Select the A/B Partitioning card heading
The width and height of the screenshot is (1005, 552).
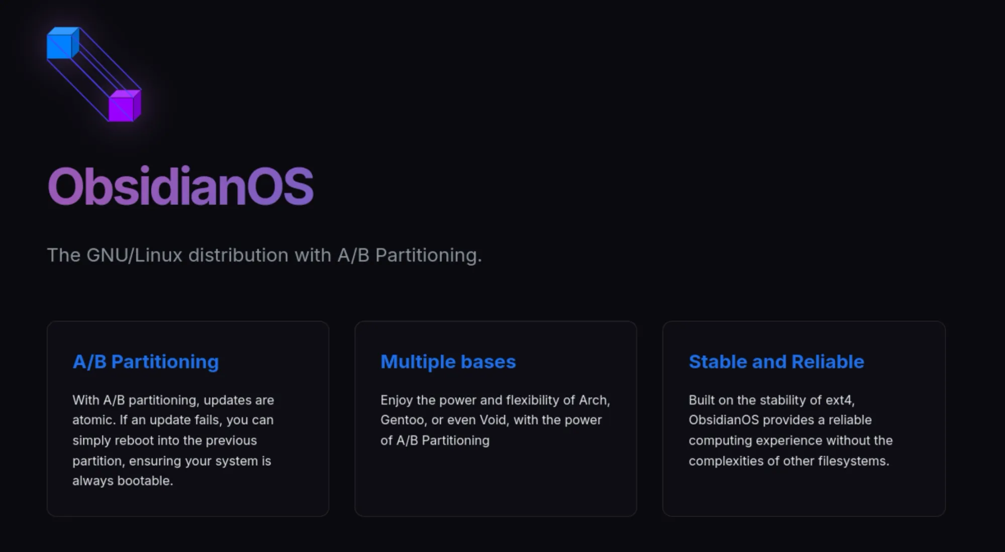146,362
